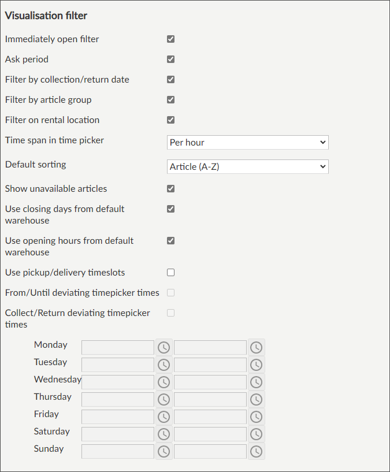
Task: Open Thursday start time clock picker
Action: tap(164, 399)
